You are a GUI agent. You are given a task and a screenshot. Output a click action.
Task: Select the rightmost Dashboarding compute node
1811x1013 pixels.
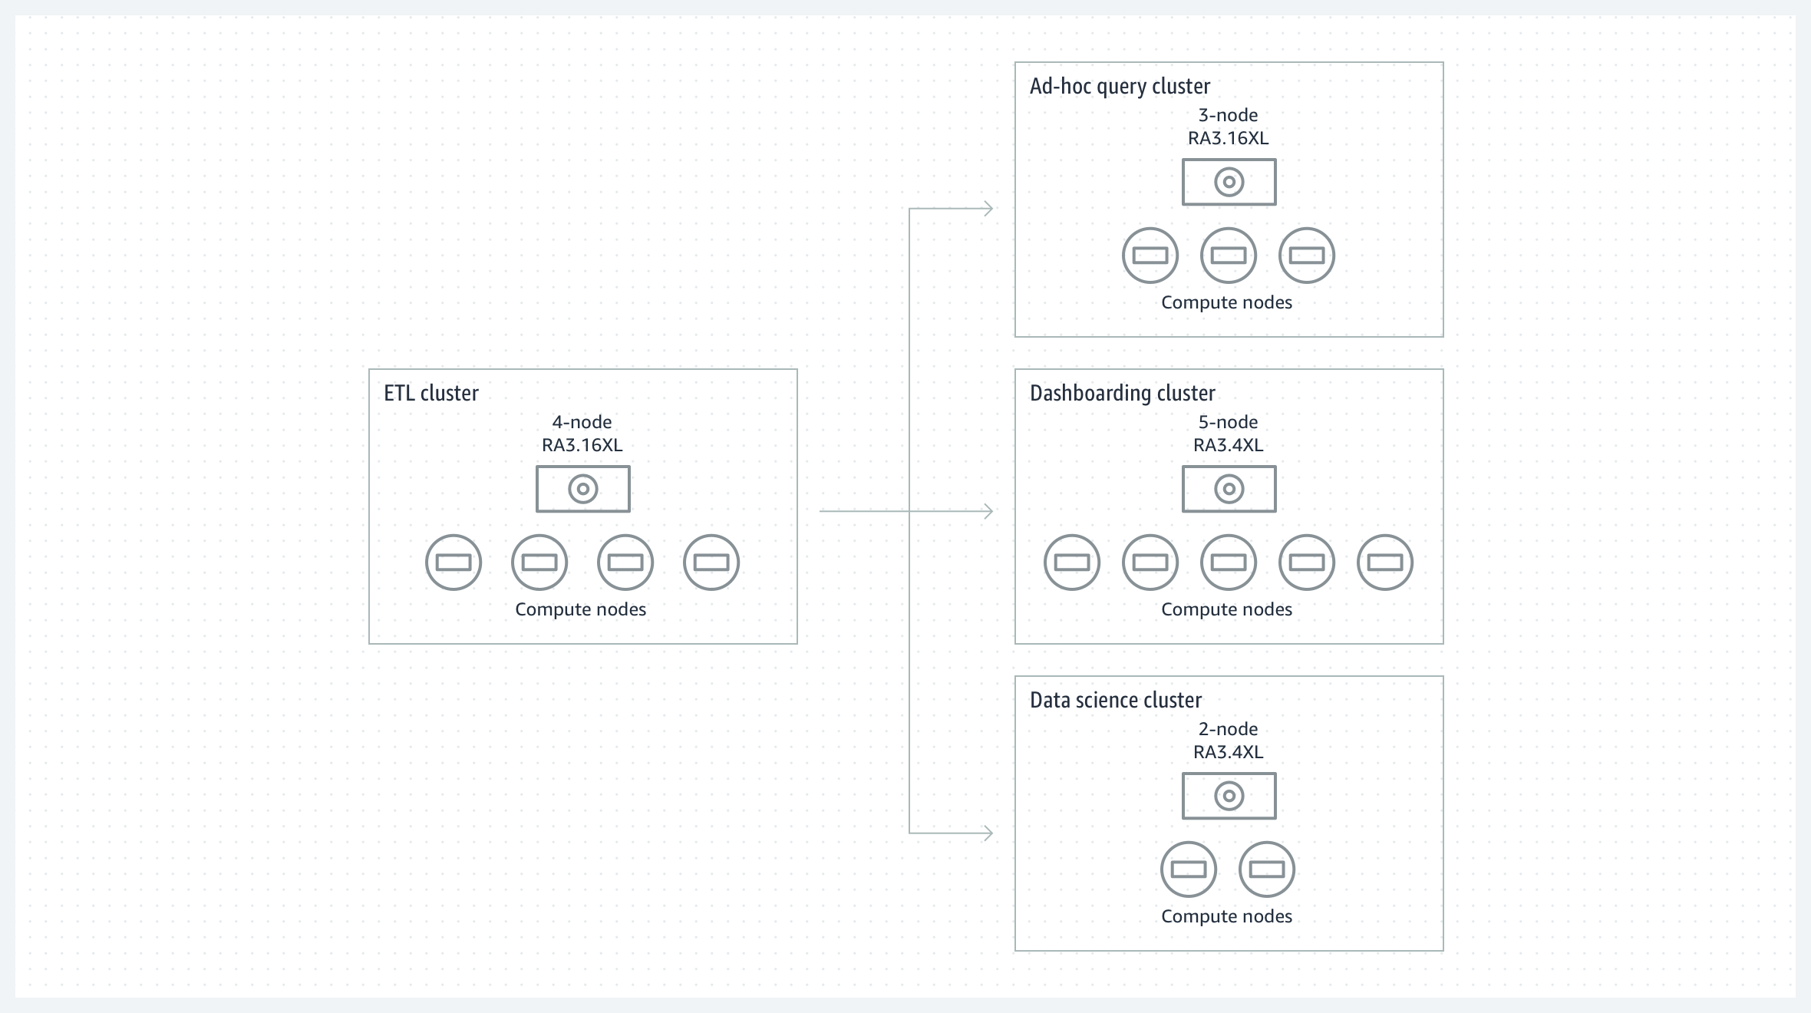(1385, 563)
